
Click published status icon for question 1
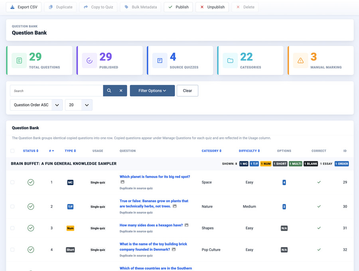(31, 182)
